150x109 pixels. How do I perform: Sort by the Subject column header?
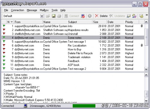[80, 22]
